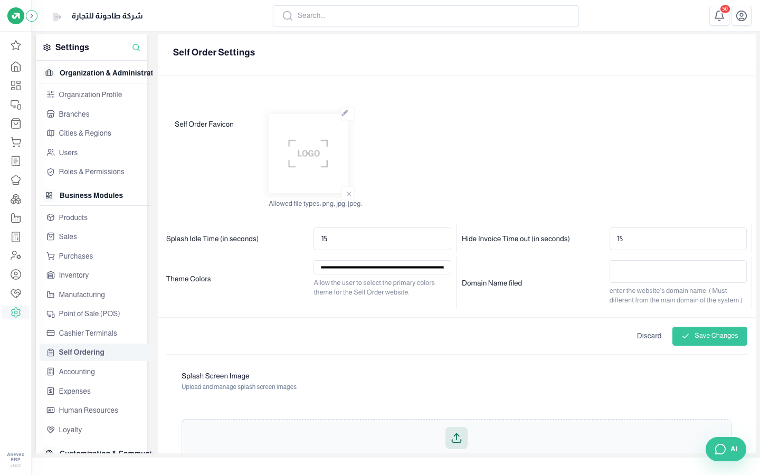Open Loyalty settings

(x=70, y=430)
